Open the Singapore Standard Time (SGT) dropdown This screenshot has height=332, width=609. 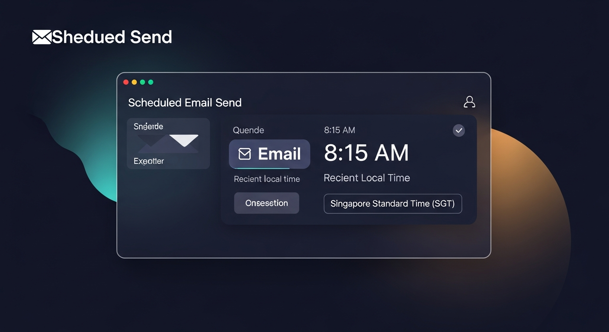(392, 203)
